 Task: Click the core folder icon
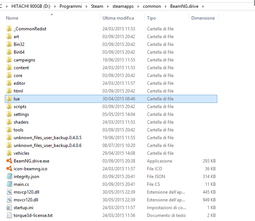click(x=9, y=76)
